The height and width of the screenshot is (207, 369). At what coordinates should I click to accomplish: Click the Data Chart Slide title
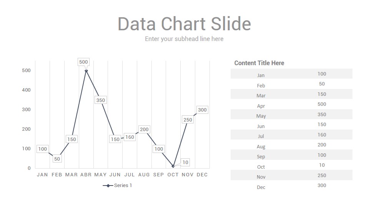tap(184, 24)
